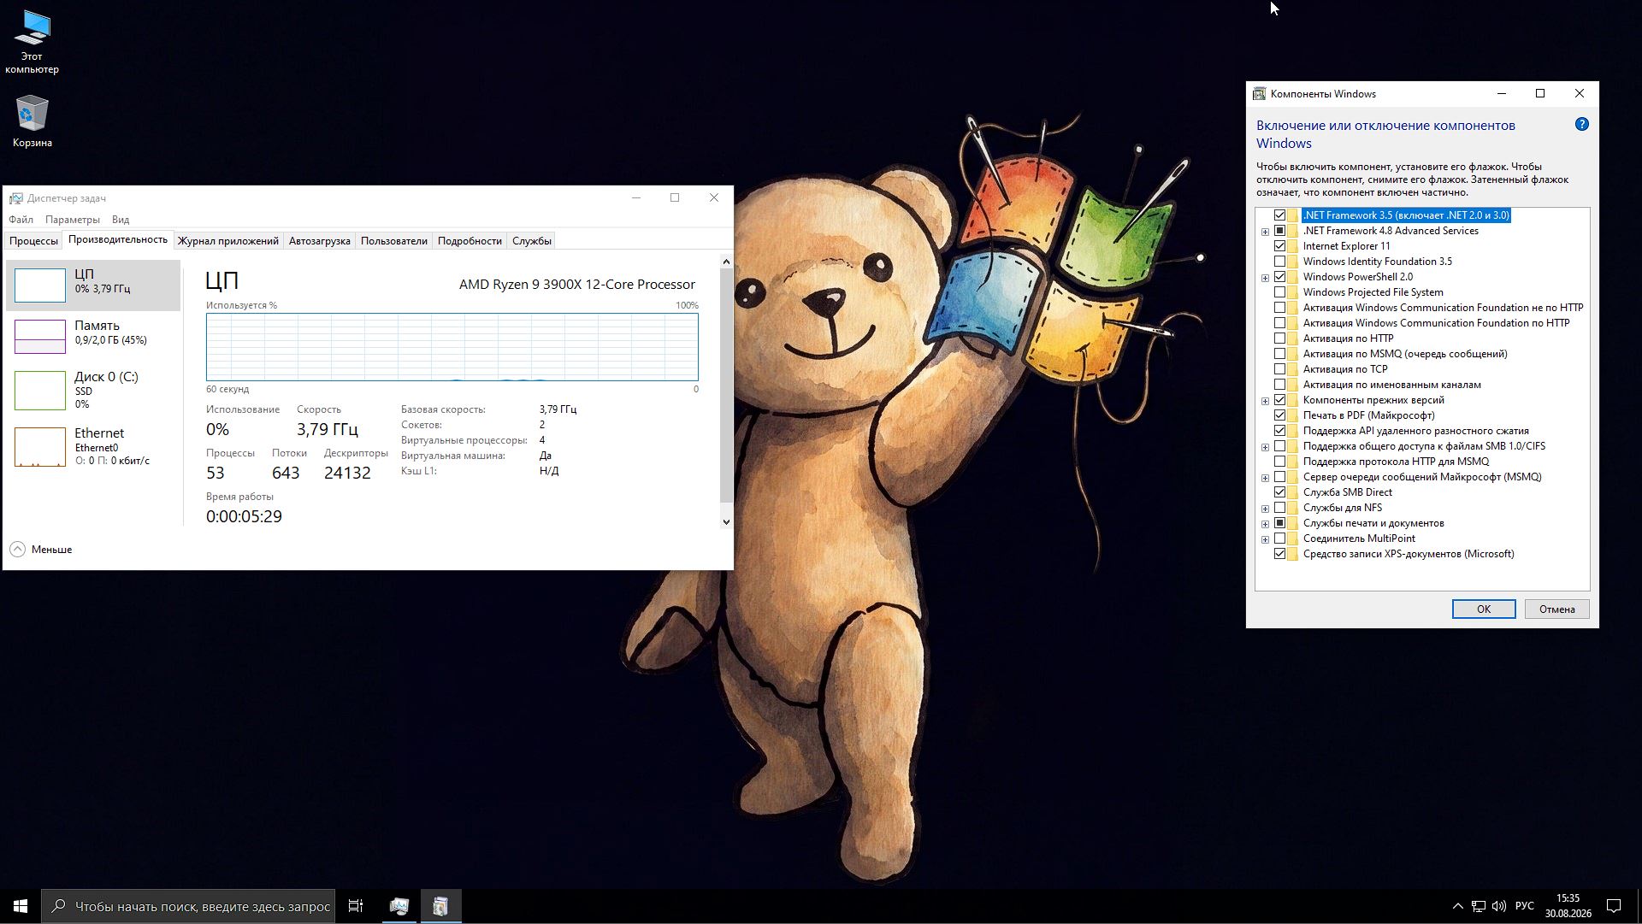
Task: Toggle Windows PowerShell 2.0 checkbox
Action: tap(1279, 277)
